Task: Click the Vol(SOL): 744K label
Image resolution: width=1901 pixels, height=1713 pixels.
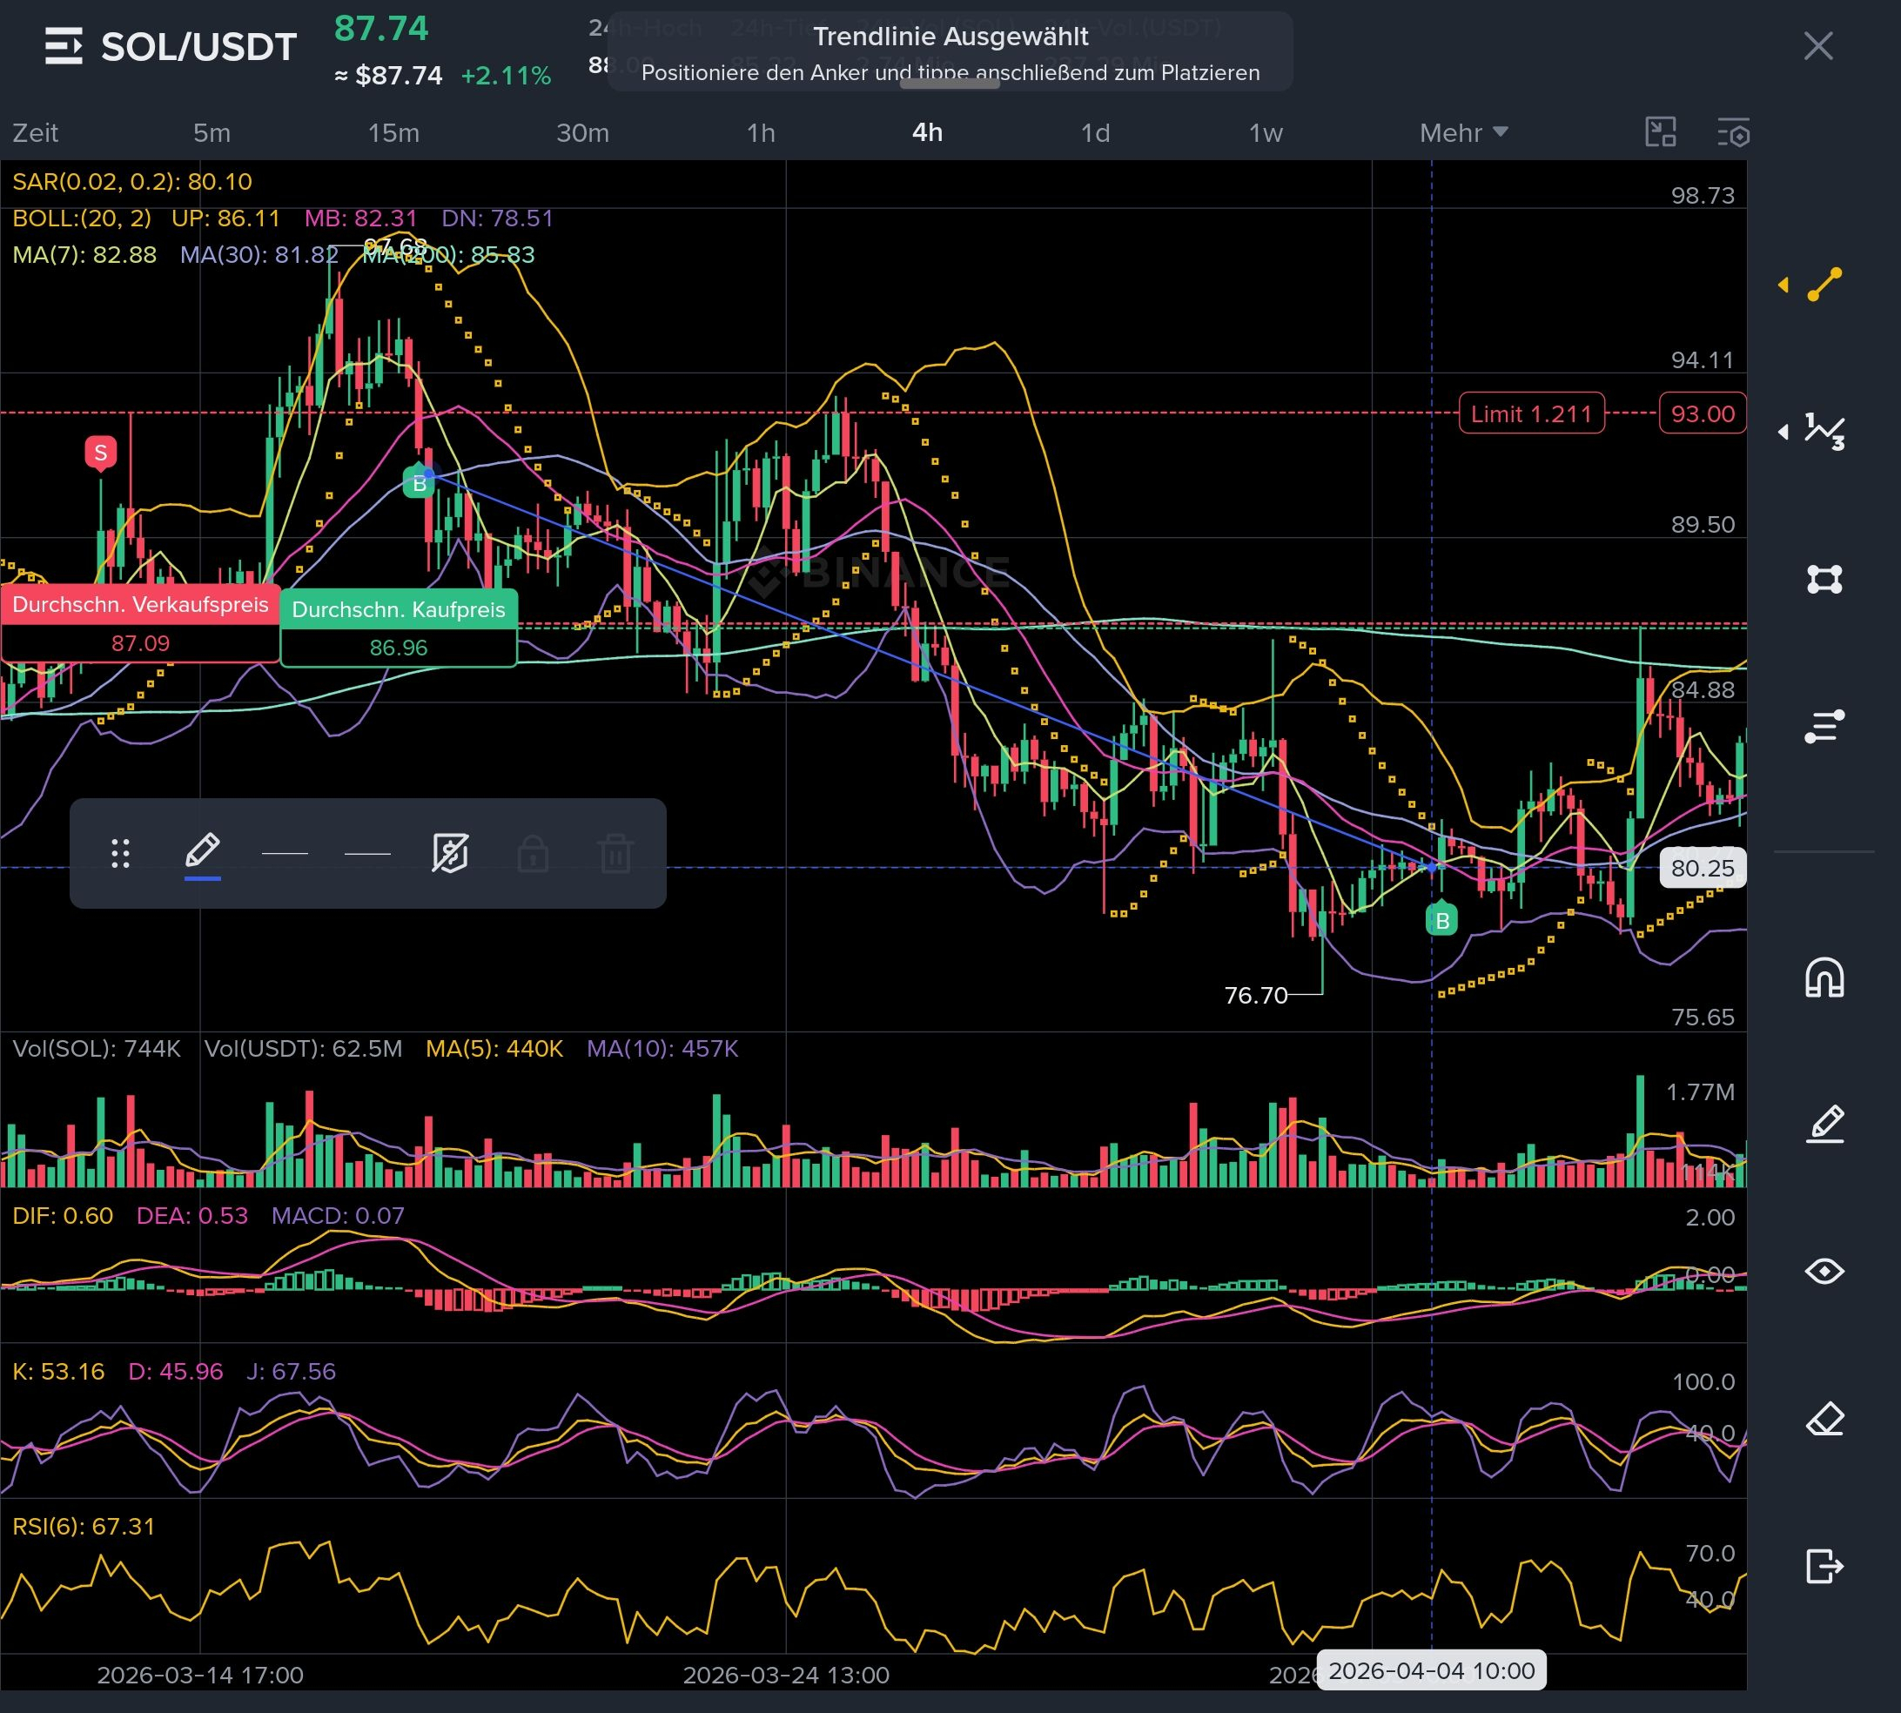Action: (x=97, y=1049)
